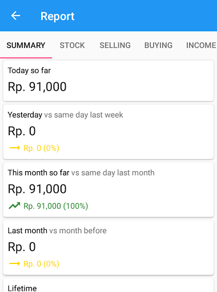Open the Today so far card
Image resolution: width=217 pixels, height=292 pixels.
click(x=108, y=80)
